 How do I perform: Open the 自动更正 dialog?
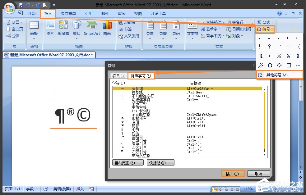pyautogui.click(x=127, y=162)
